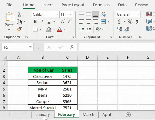Select all cells corner triangle
This screenshot has width=155, height=120.
5,57
